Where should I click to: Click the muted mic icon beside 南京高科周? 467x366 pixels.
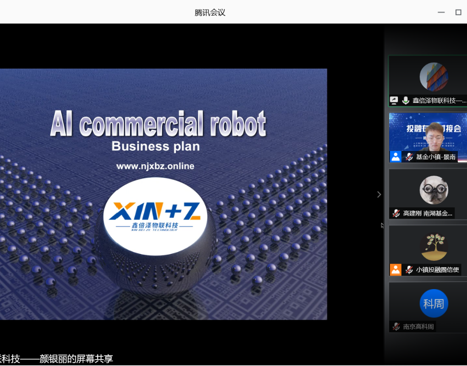[396, 326]
